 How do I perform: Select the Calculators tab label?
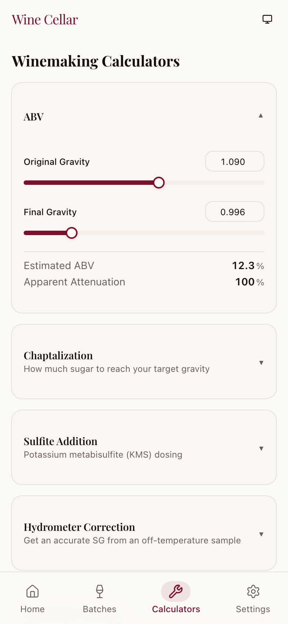tap(176, 609)
